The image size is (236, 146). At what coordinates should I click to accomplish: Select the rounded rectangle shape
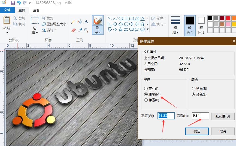tap(132, 19)
